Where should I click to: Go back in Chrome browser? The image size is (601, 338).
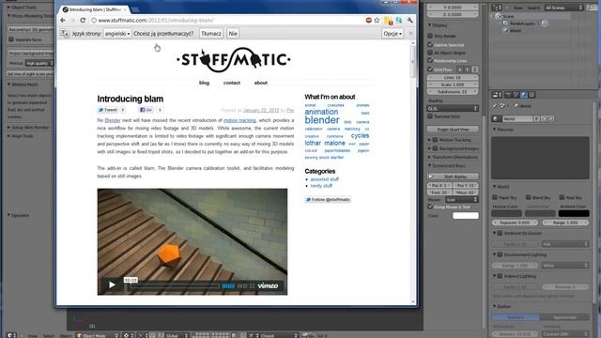pos(63,21)
